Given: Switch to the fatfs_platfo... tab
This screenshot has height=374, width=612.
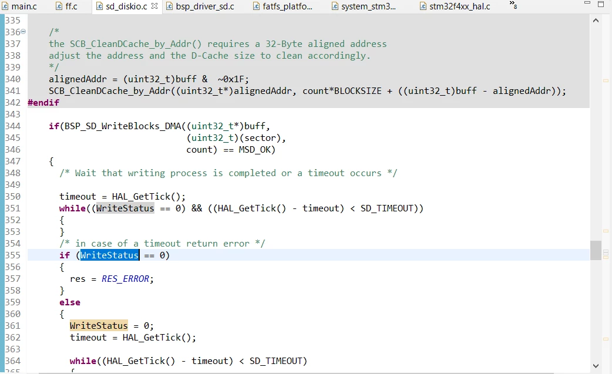Looking at the screenshot, I should point(283,6).
